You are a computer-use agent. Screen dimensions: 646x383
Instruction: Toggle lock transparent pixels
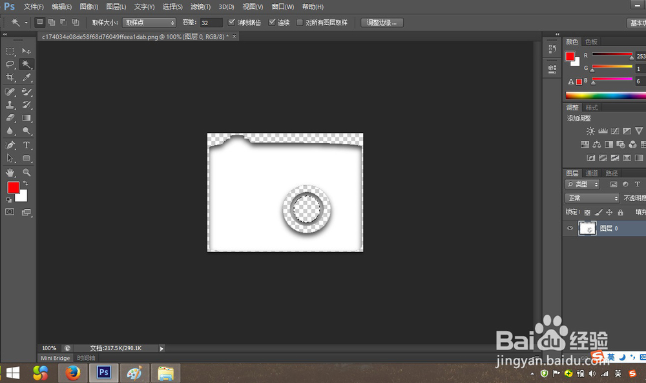click(x=587, y=212)
